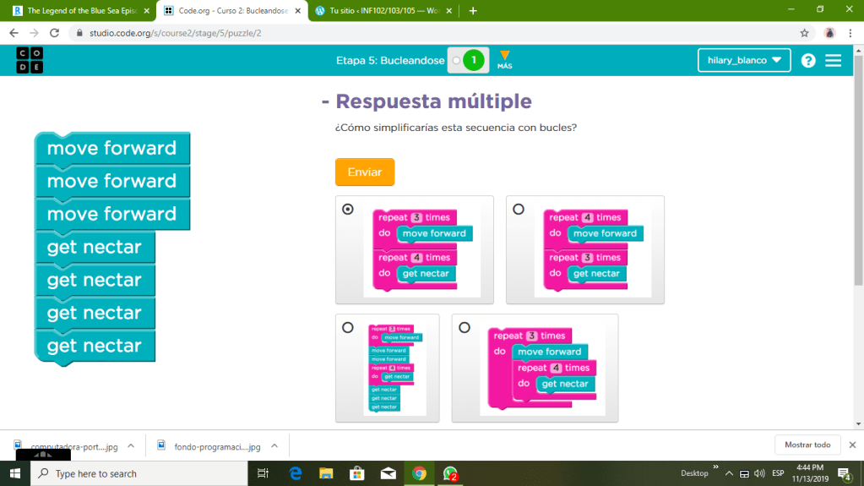
Task: Click the Code.org logo icon
Action: coord(30,60)
